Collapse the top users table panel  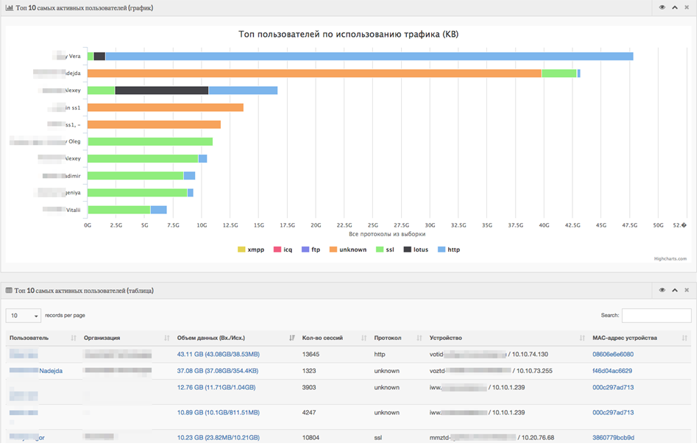(675, 291)
